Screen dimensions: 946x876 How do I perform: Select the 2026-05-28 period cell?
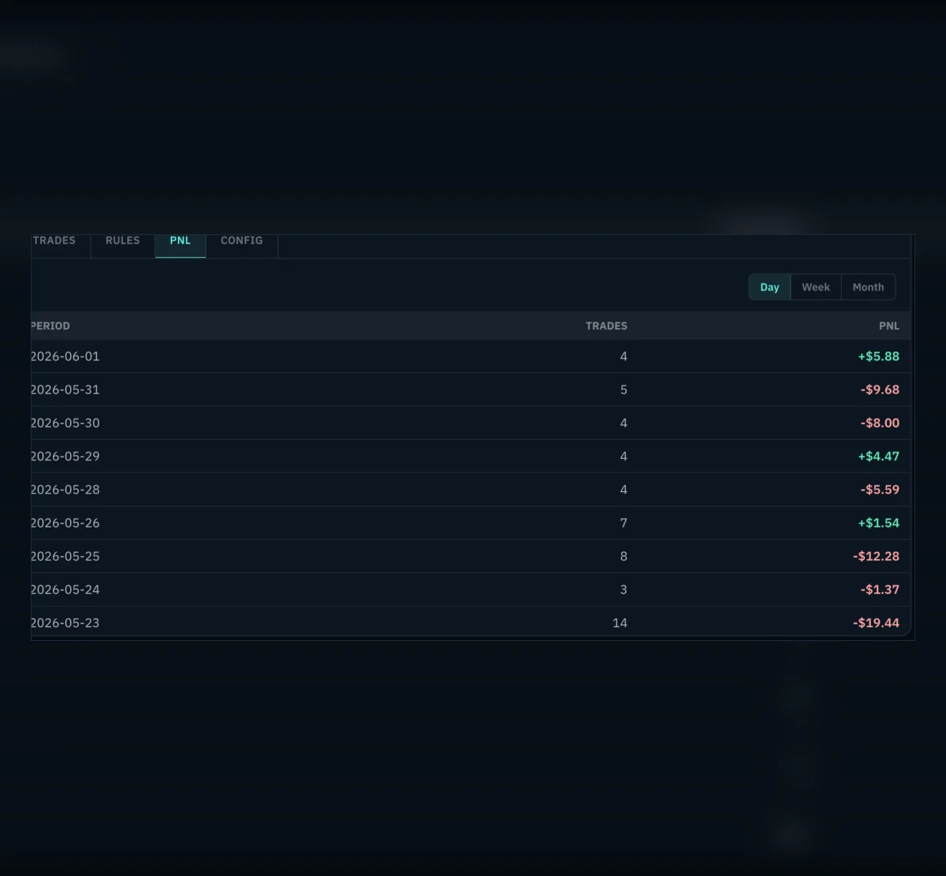pyautogui.click(x=65, y=490)
